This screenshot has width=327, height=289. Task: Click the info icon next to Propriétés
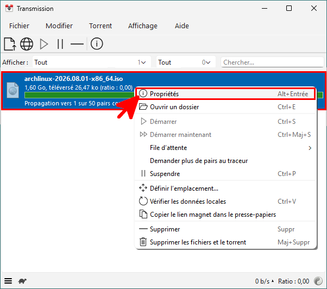[x=143, y=93]
